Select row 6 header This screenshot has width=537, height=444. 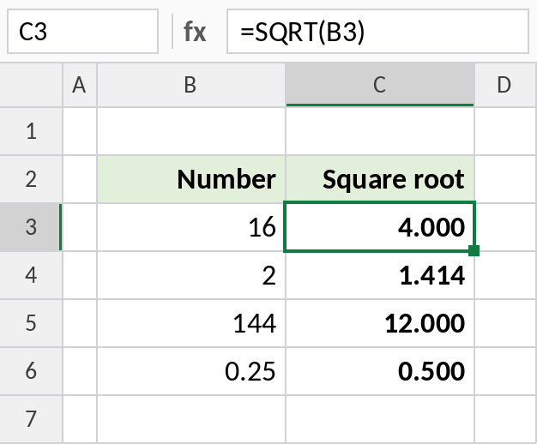(x=31, y=371)
